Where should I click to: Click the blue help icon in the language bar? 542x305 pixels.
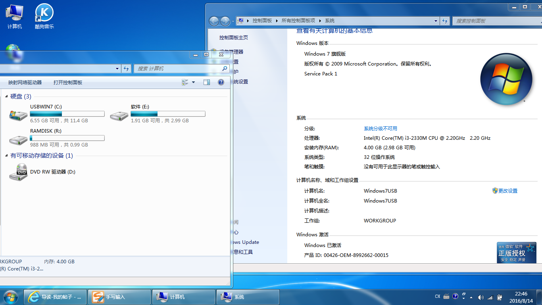click(x=455, y=296)
